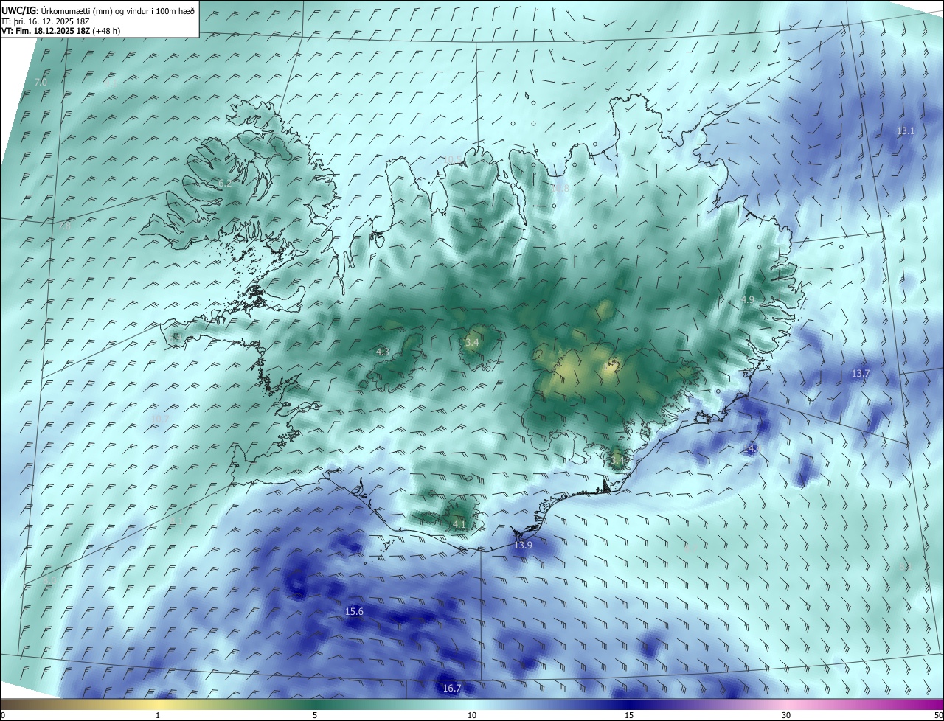
Task: Select the 4.1 value on the southern glacier
Action: pos(459,524)
